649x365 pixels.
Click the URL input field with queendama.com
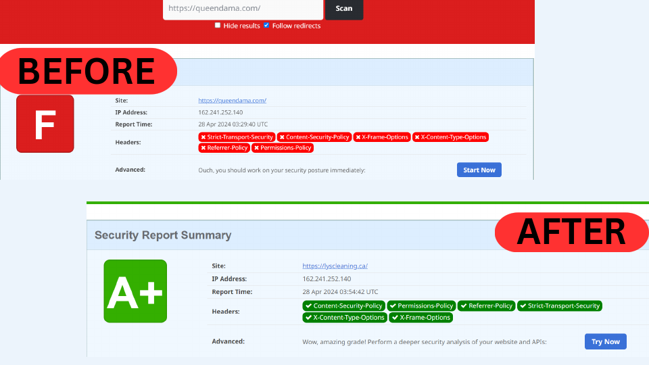pos(243,9)
